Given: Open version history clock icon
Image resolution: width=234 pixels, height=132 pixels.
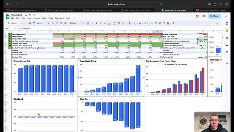Looking at the screenshot, I should (197, 16).
